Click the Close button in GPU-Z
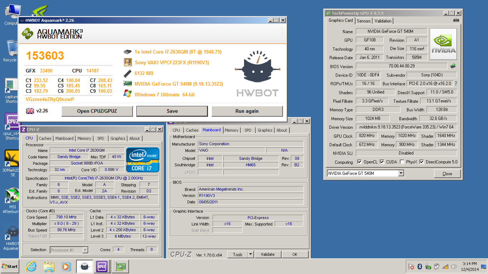Viewport: 488px width, 274px height. coord(447,174)
